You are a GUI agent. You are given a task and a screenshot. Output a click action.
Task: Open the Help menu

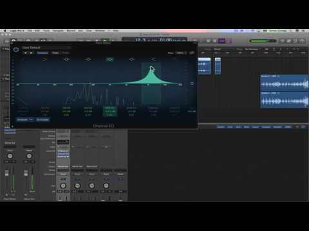[x=116, y=31]
